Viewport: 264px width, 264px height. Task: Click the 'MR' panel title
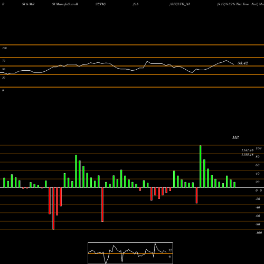pos(235,137)
